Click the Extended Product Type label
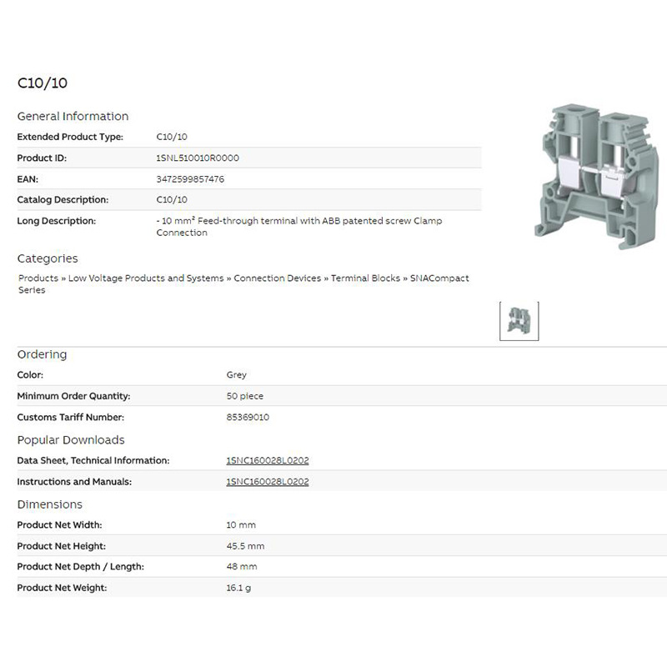Image resolution: width=667 pixels, height=667 pixels. click(x=70, y=137)
